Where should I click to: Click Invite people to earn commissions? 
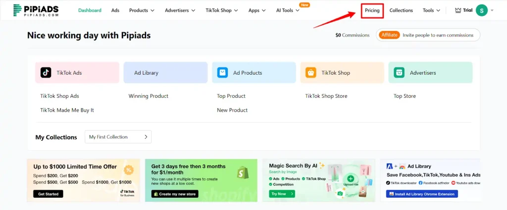pos(438,35)
